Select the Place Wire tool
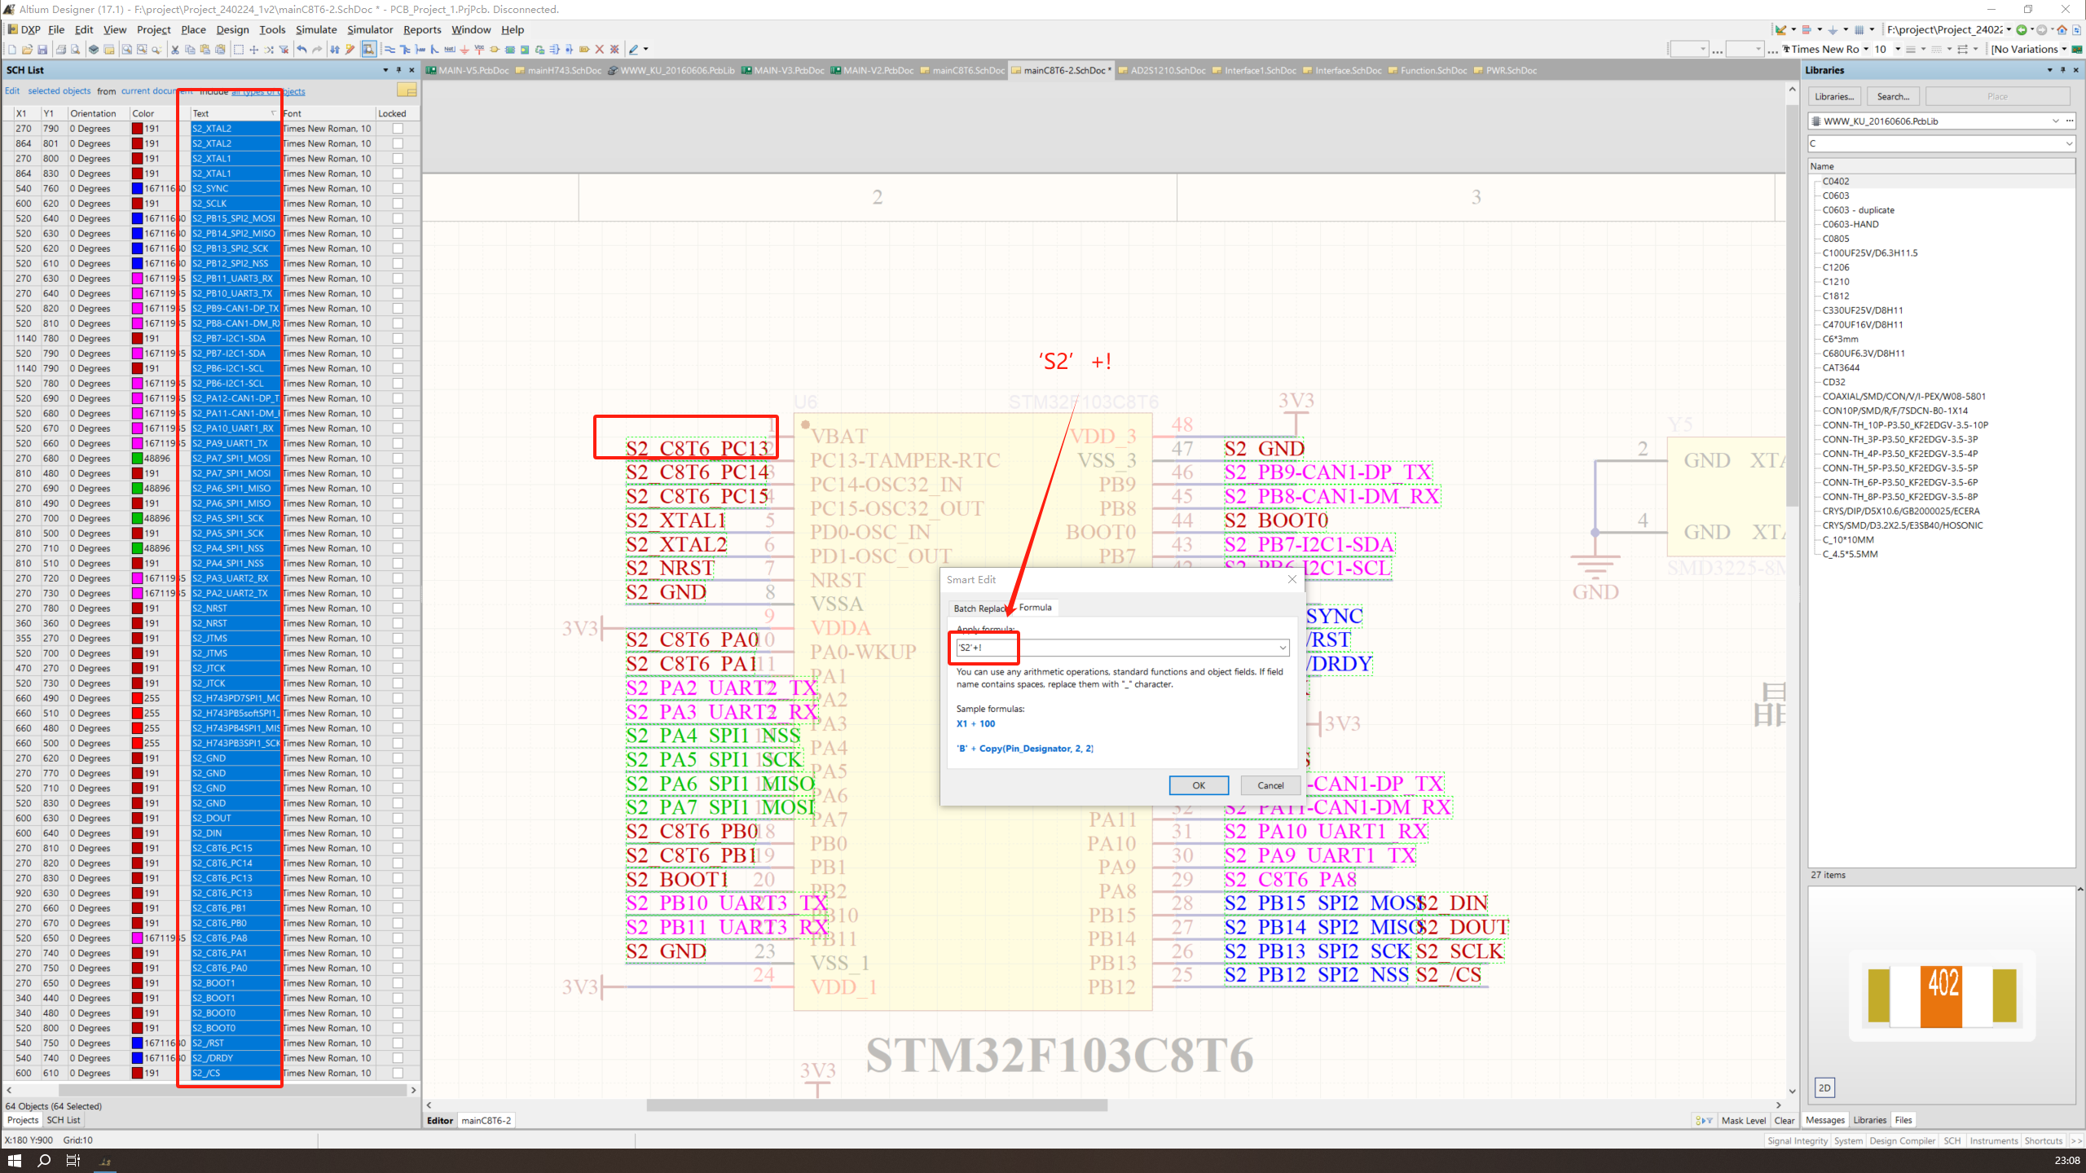Screen dimensions: 2086x1173 point(389,50)
